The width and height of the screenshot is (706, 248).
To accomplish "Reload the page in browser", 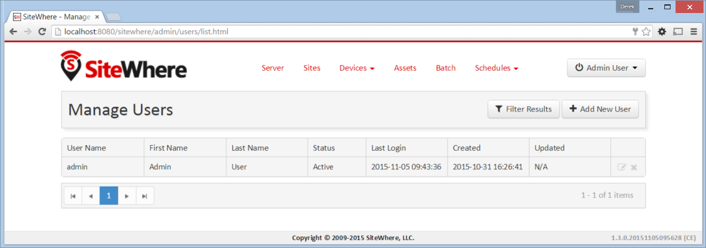I will (42, 32).
